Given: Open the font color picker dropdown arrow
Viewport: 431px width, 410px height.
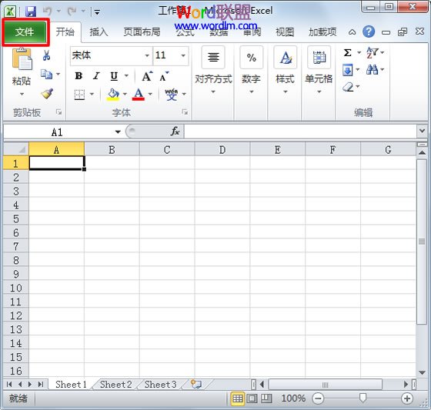Looking at the screenshot, I should [150, 94].
